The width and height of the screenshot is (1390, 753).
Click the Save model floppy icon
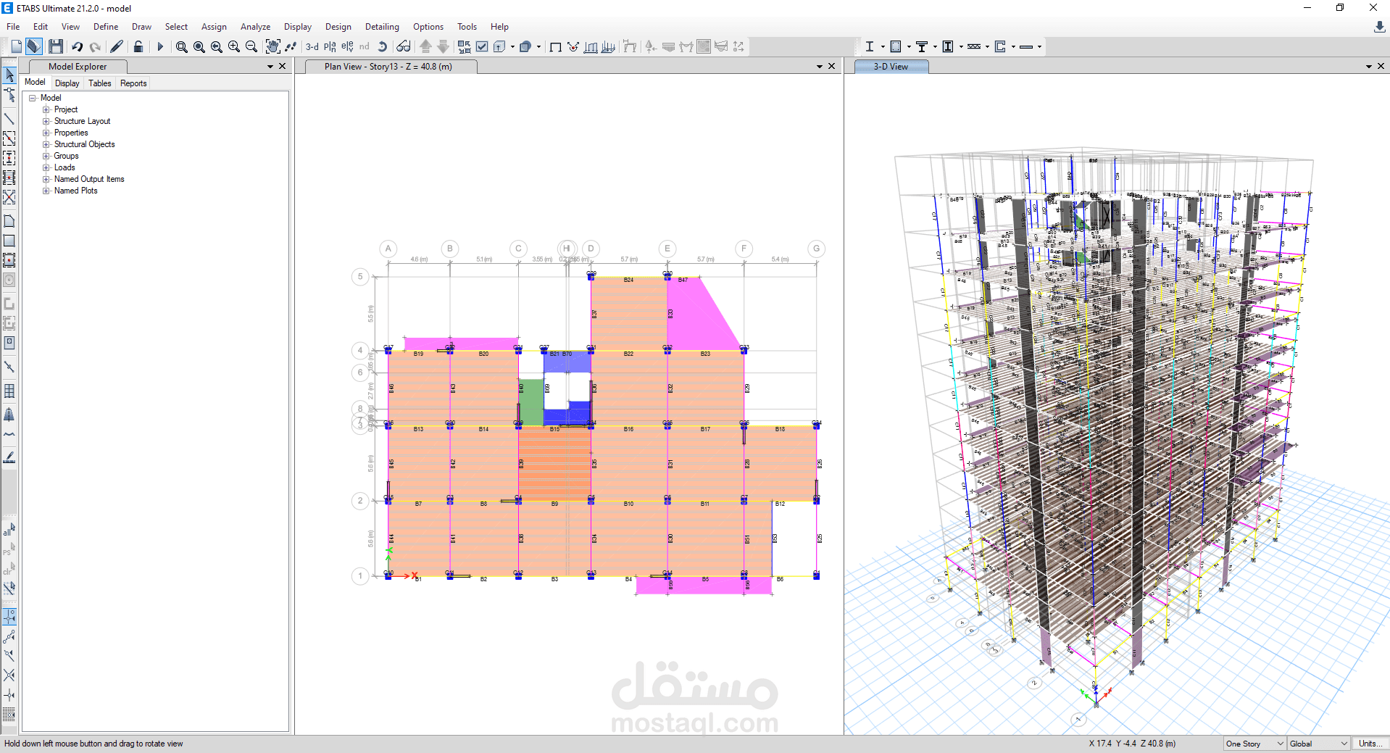(56, 46)
